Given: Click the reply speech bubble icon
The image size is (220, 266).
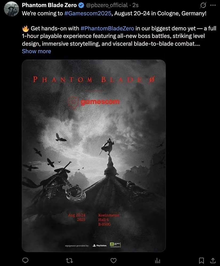Looking at the screenshot, I should pos(25,260).
